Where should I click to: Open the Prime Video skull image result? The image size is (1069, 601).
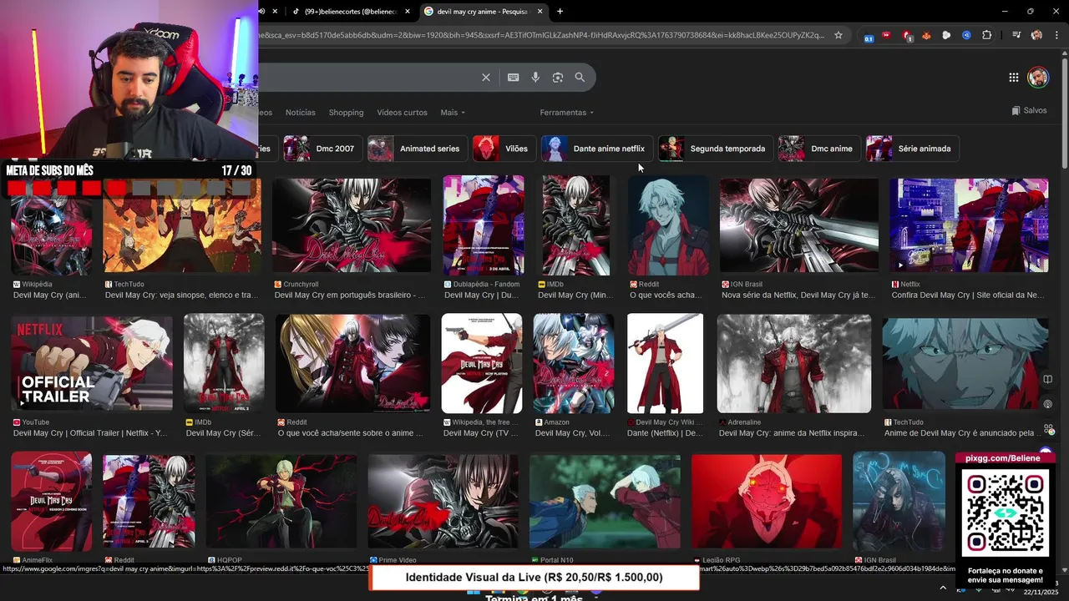pyautogui.click(x=443, y=502)
